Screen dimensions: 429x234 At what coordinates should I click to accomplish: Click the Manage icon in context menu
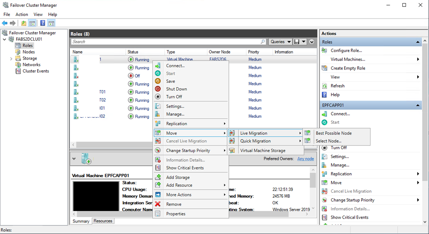pyautogui.click(x=158, y=114)
